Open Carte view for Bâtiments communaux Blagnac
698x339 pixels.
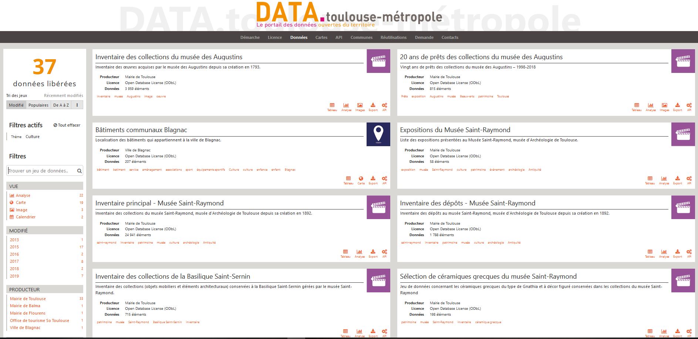(x=361, y=180)
